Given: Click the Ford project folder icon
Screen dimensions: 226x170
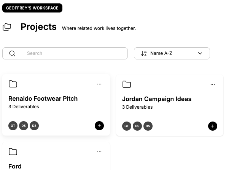Looking at the screenshot, I should (13, 152).
